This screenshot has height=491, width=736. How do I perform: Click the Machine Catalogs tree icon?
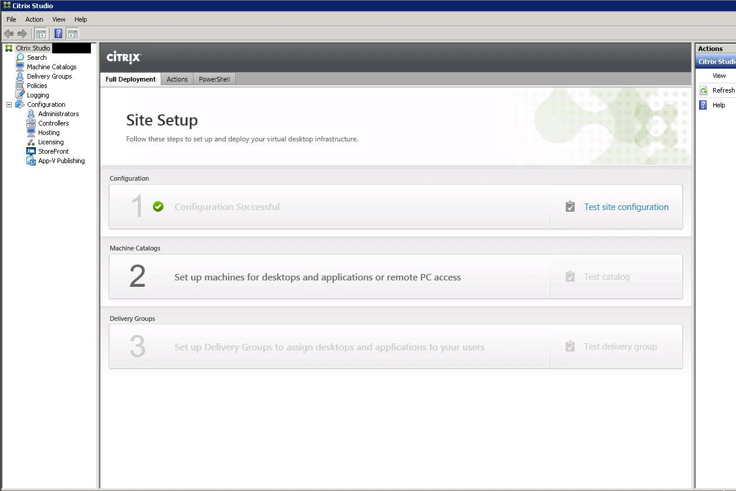[20, 67]
